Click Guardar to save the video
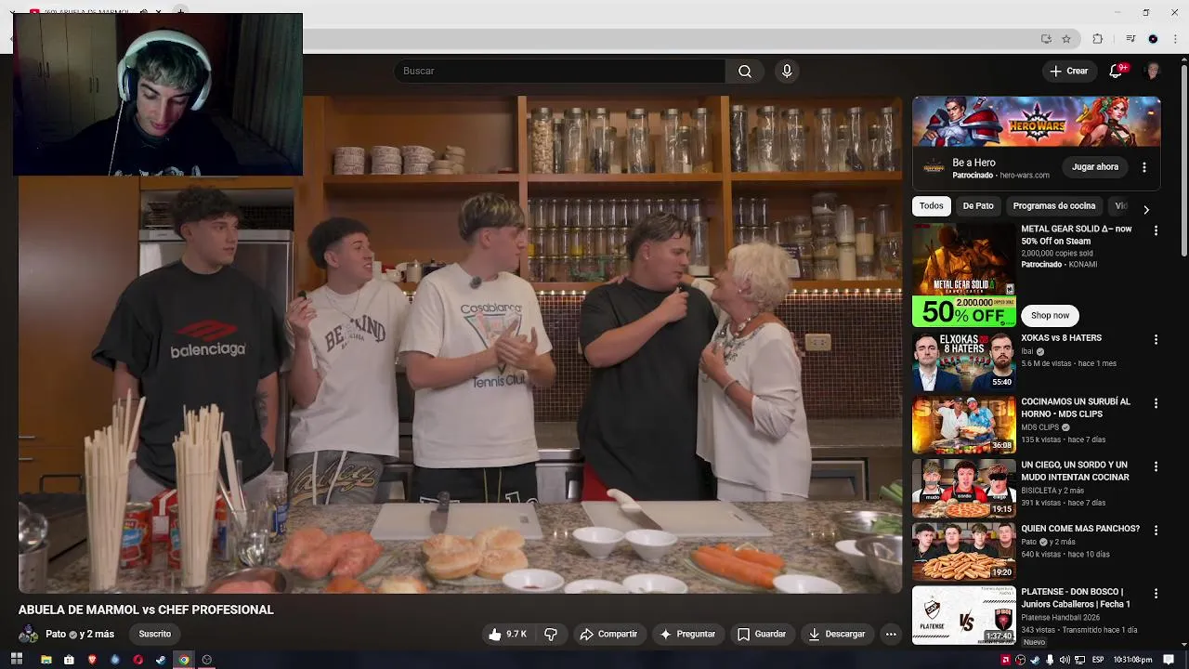Screen dimensions: 1189x669 pos(762,635)
